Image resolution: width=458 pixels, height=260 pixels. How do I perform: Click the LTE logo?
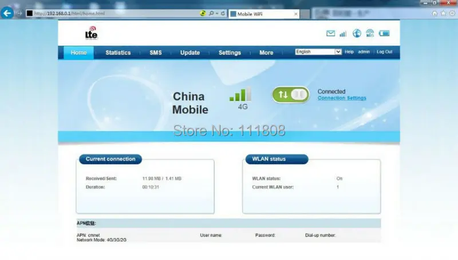click(x=92, y=33)
